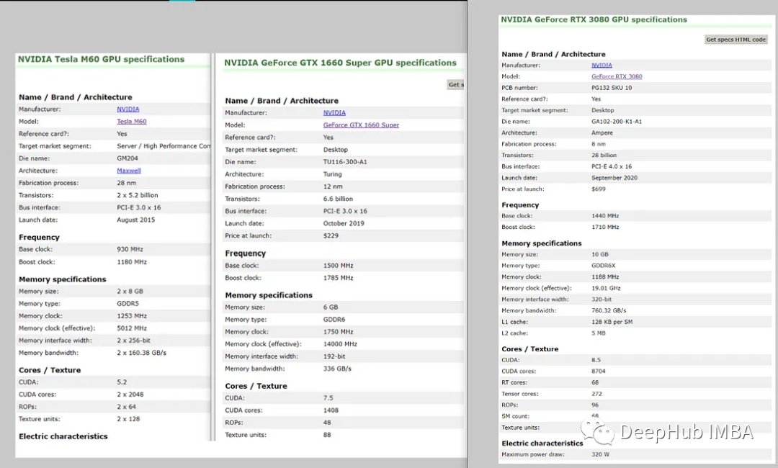Select the 272 Tensor cores value

pos(596,394)
